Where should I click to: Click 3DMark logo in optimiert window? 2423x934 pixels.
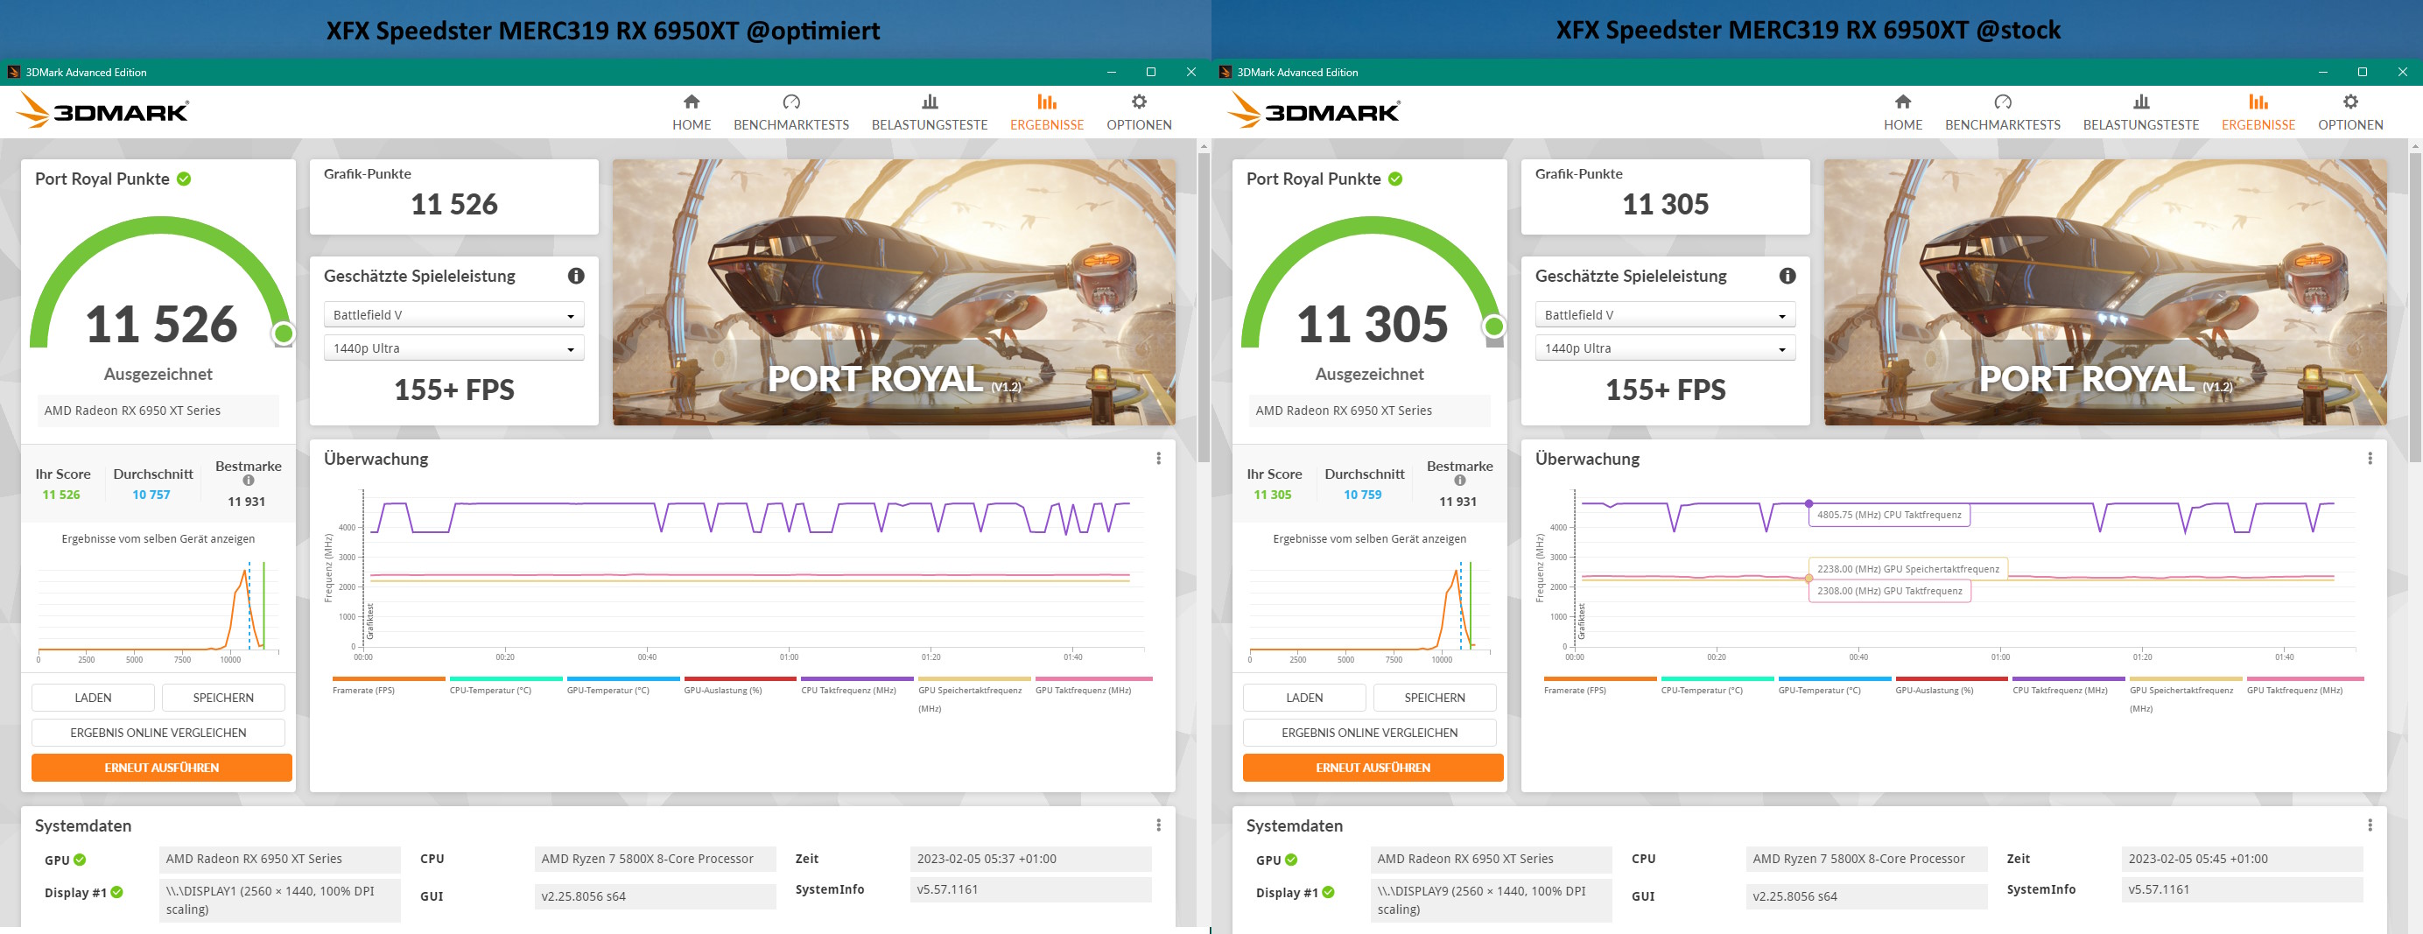click(102, 111)
